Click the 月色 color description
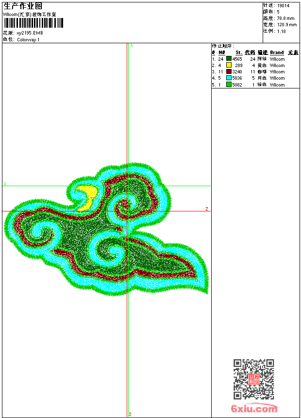The height and width of the screenshot is (418, 301). pos(262,78)
